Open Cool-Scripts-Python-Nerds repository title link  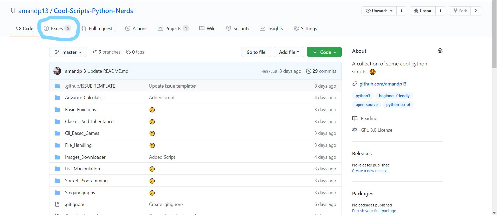pos(93,11)
